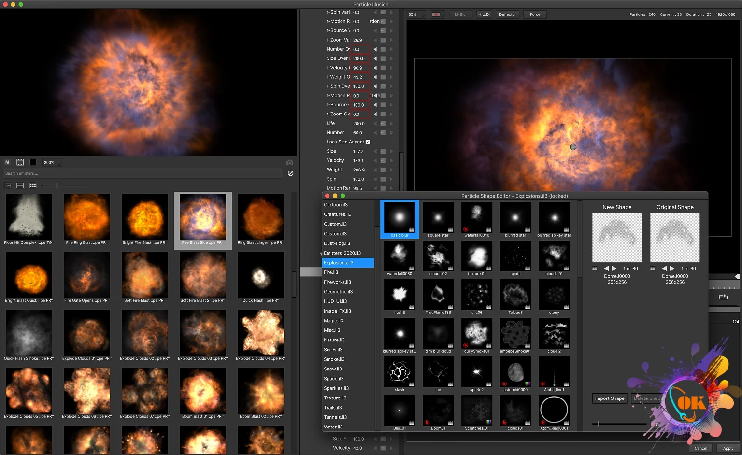Image resolution: width=742 pixels, height=455 pixels.
Task: Go to next frame of Original Shape
Action: tap(672, 268)
